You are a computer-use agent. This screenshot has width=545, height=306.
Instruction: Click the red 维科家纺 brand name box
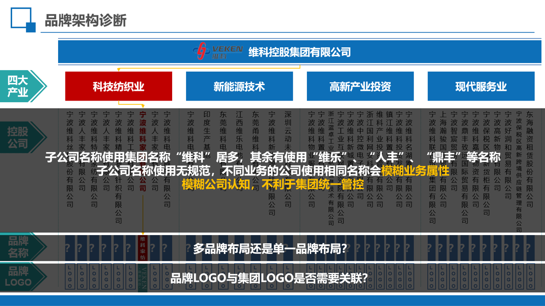point(142,248)
